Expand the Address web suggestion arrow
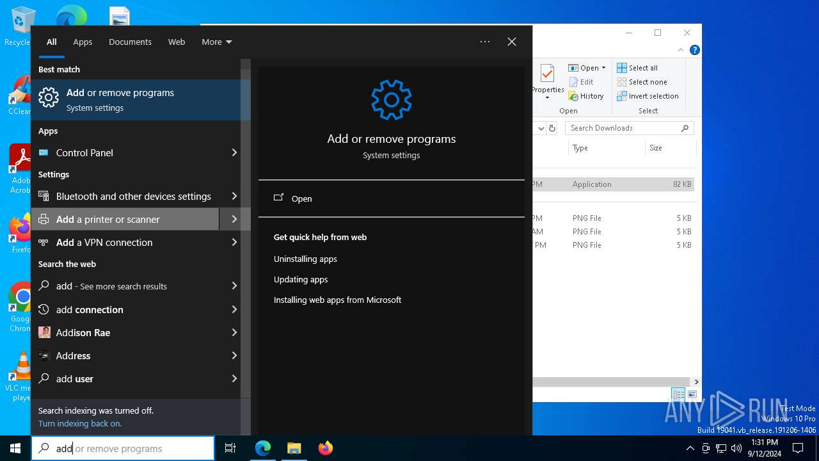 click(x=234, y=355)
